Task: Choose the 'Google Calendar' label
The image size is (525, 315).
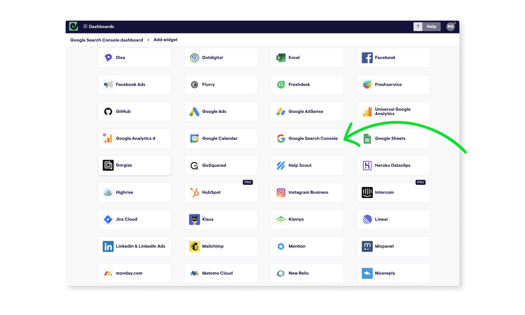Action: click(220, 138)
